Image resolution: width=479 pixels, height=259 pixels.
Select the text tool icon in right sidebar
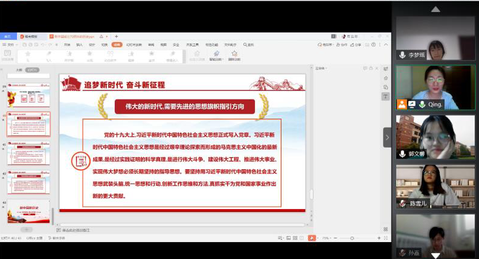(385, 96)
